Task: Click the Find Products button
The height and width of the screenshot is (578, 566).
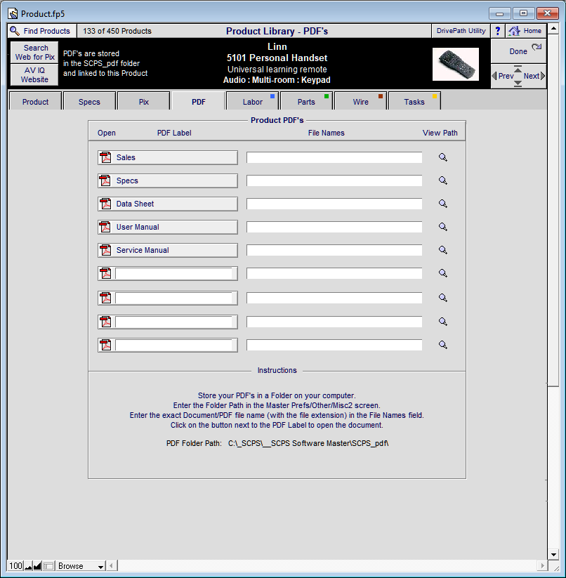Action: pyautogui.click(x=42, y=31)
